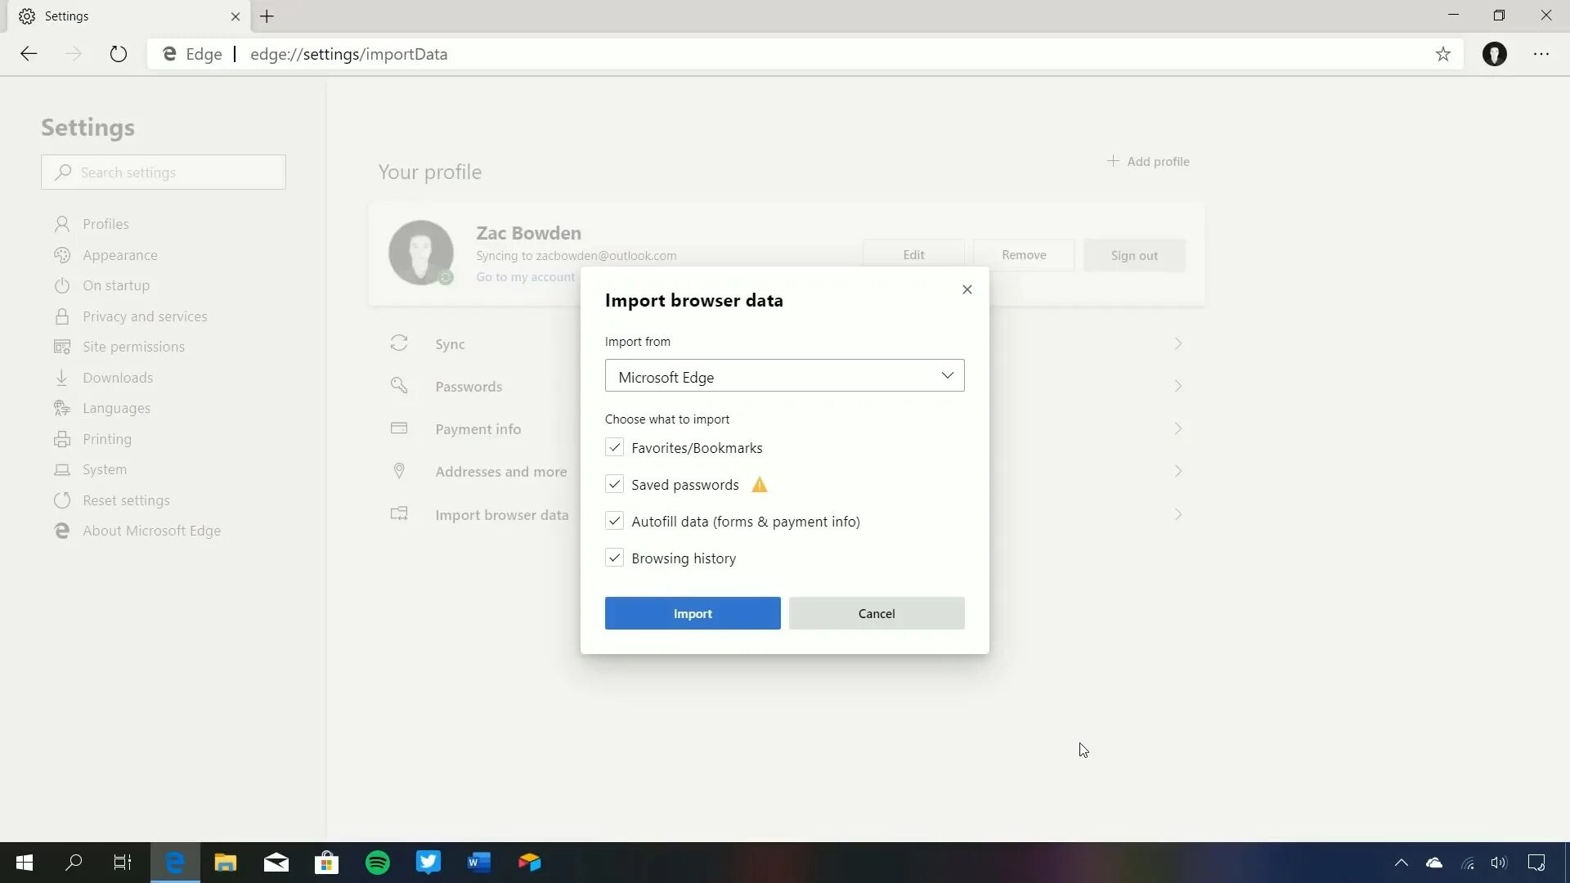Viewport: 1570px width, 883px height.
Task: Open the Reset settings section
Action: click(x=125, y=500)
